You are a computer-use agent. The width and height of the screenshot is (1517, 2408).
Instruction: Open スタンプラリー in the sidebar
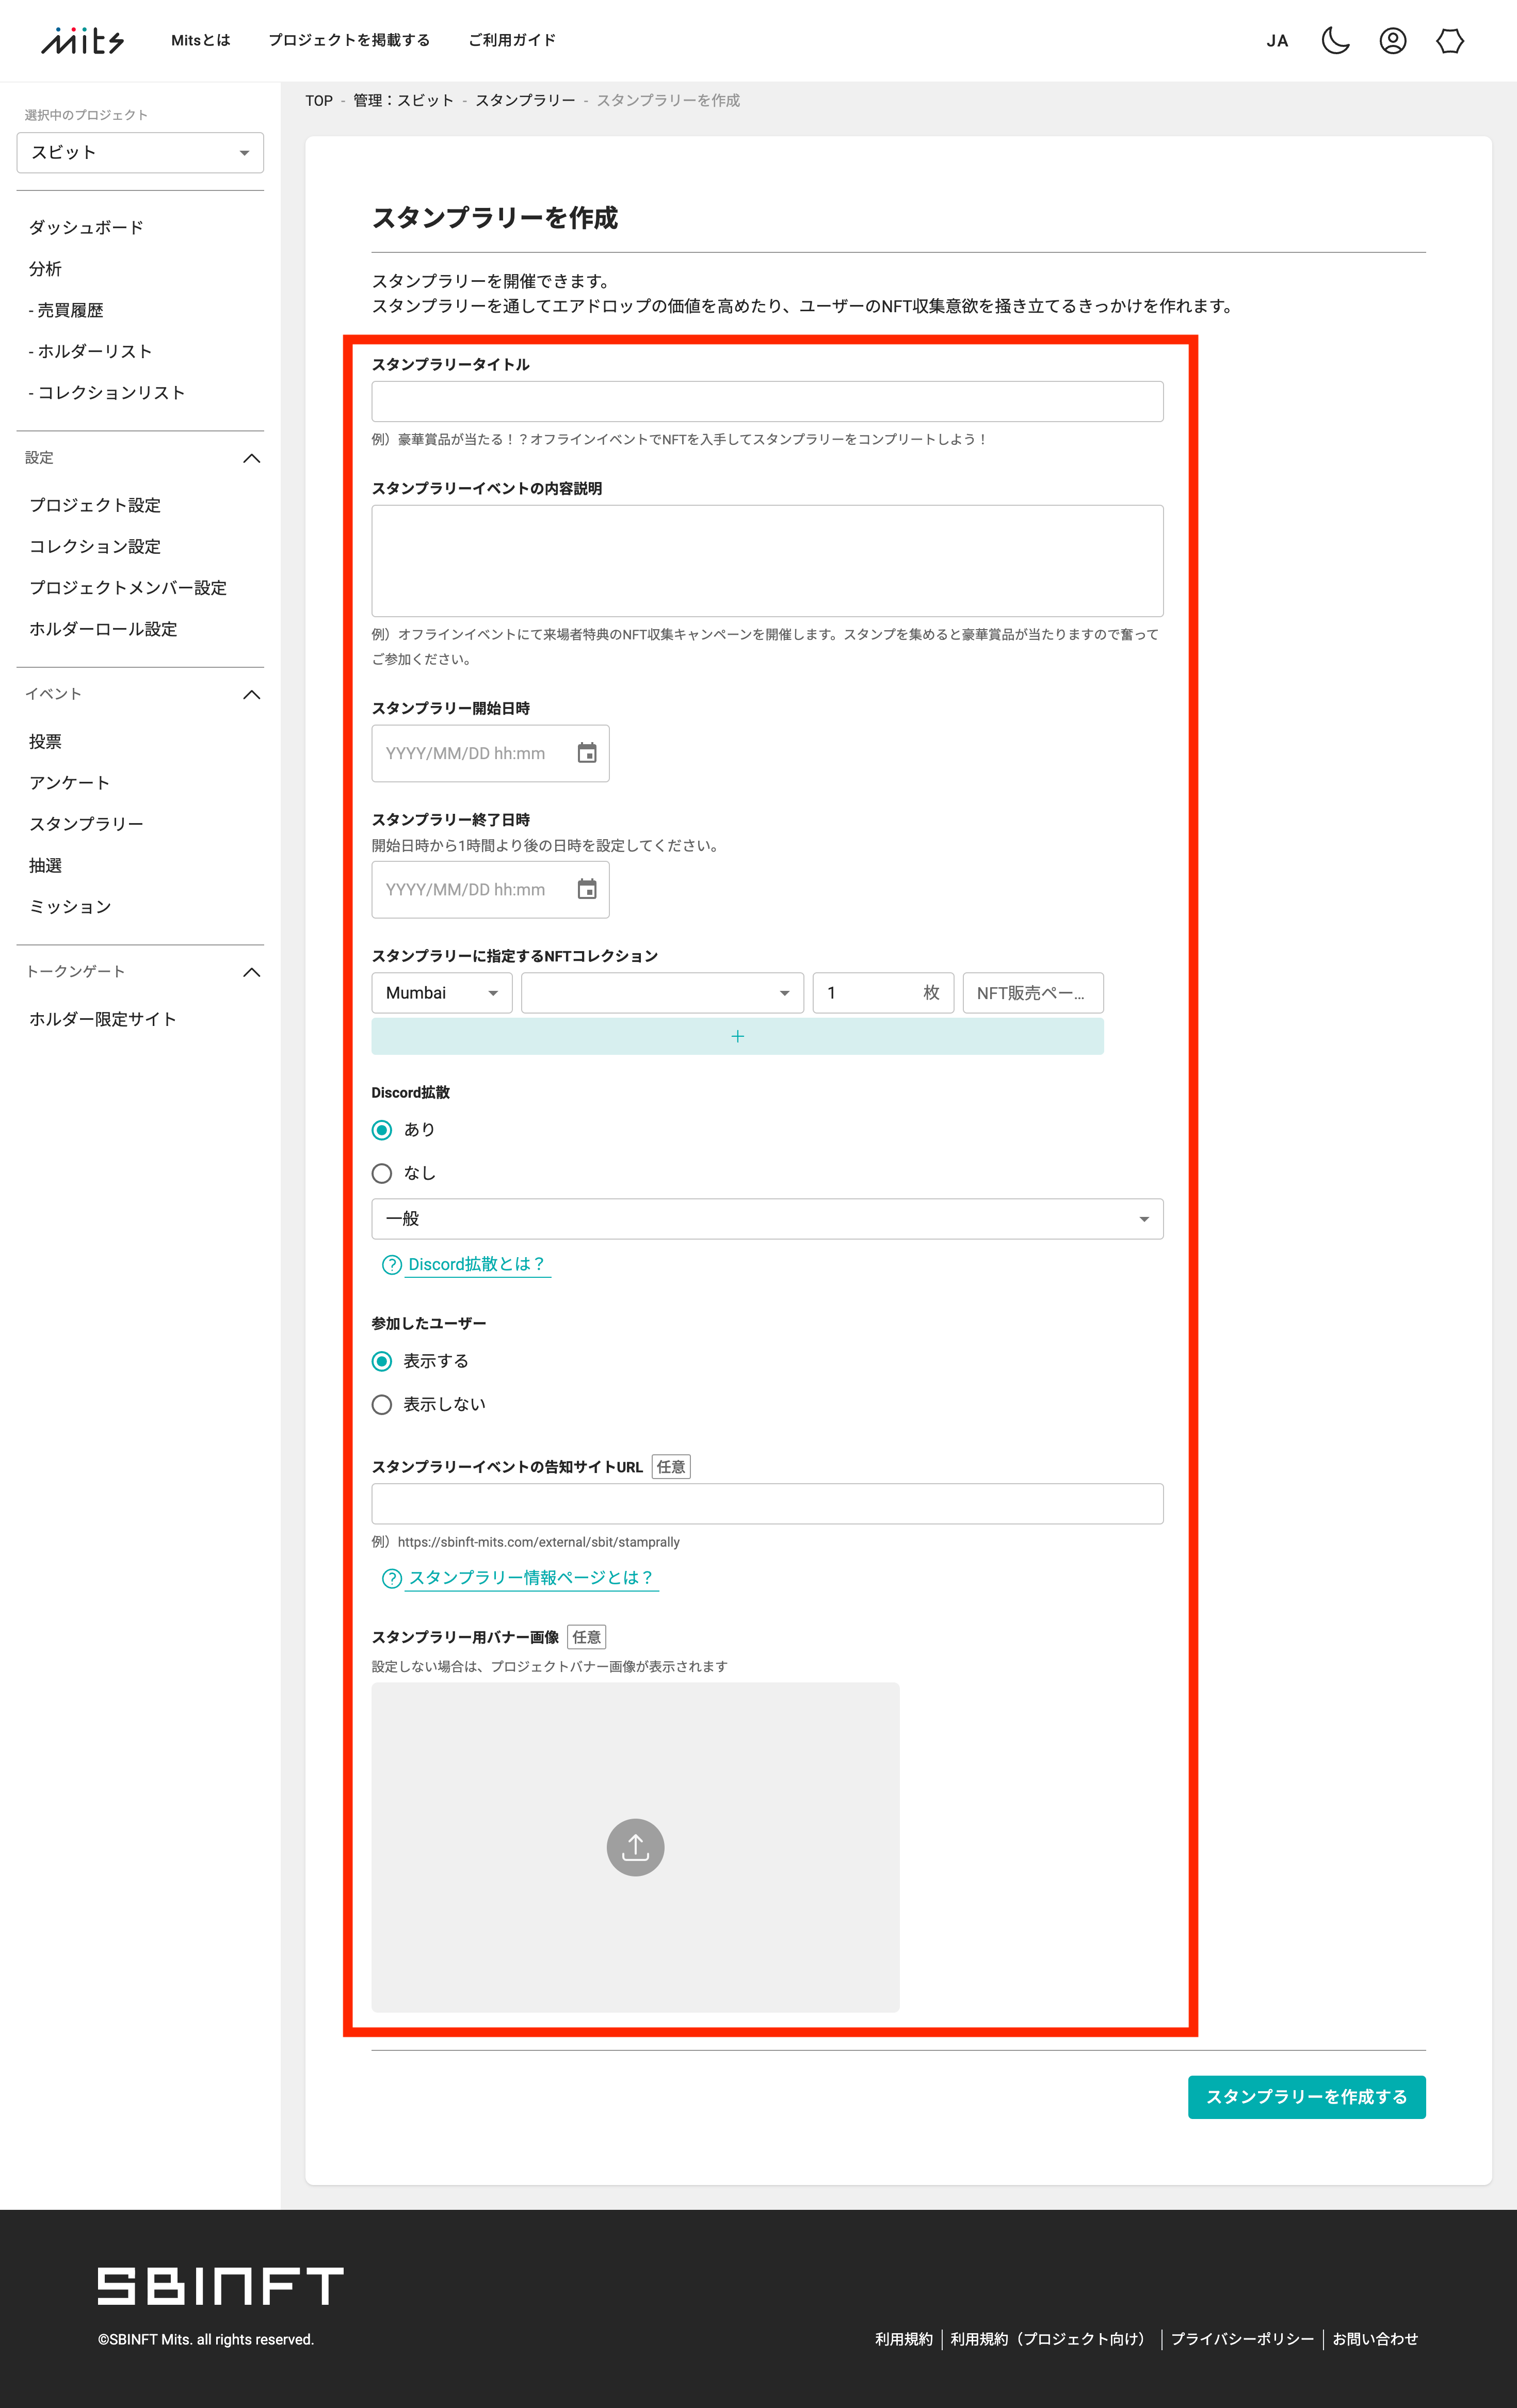[x=86, y=823]
